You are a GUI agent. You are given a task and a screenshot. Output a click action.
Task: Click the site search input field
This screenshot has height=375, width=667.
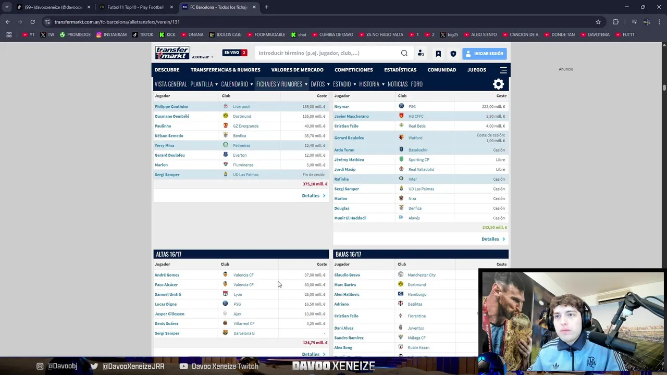coord(327,53)
